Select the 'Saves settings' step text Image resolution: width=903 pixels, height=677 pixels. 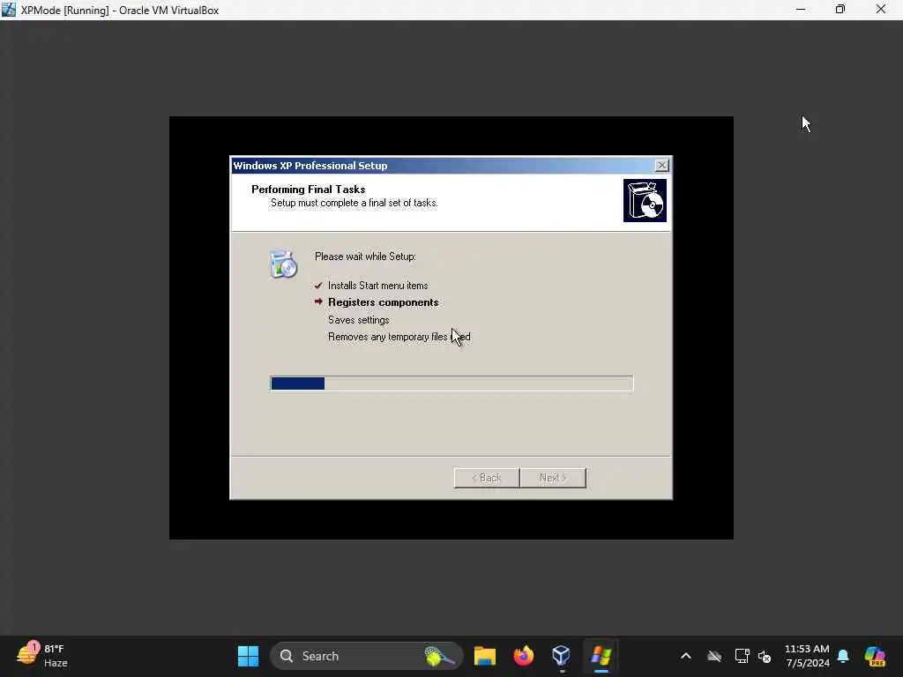coord(358,319)
